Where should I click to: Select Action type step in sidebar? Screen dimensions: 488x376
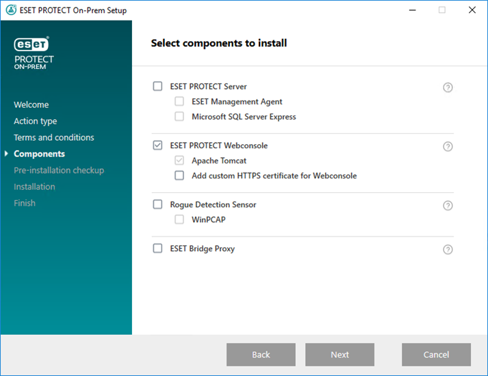tap(36, 121)
